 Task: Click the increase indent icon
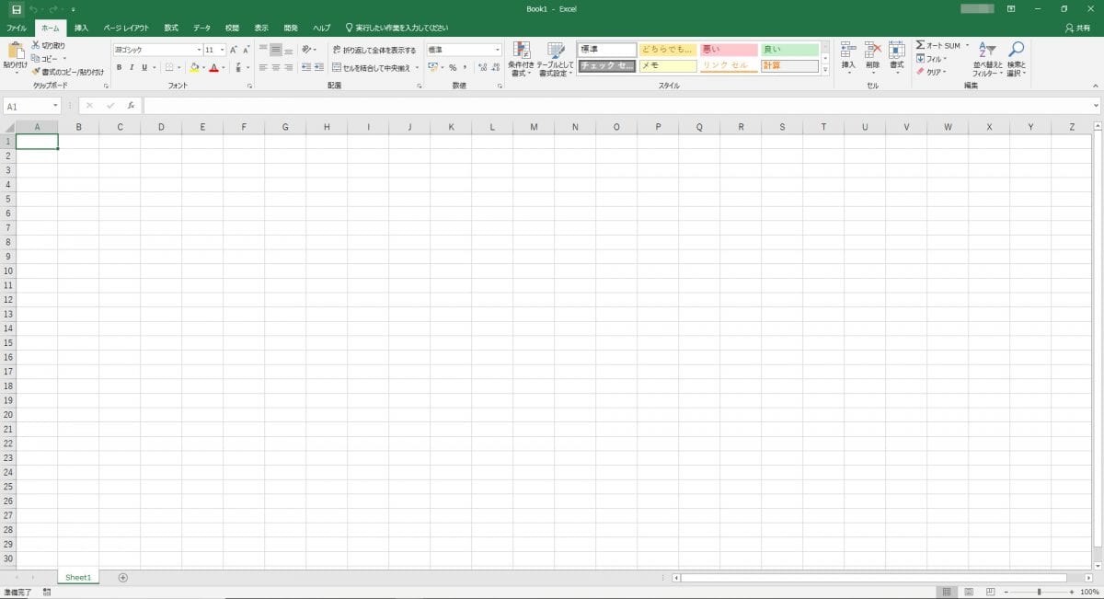319,67
